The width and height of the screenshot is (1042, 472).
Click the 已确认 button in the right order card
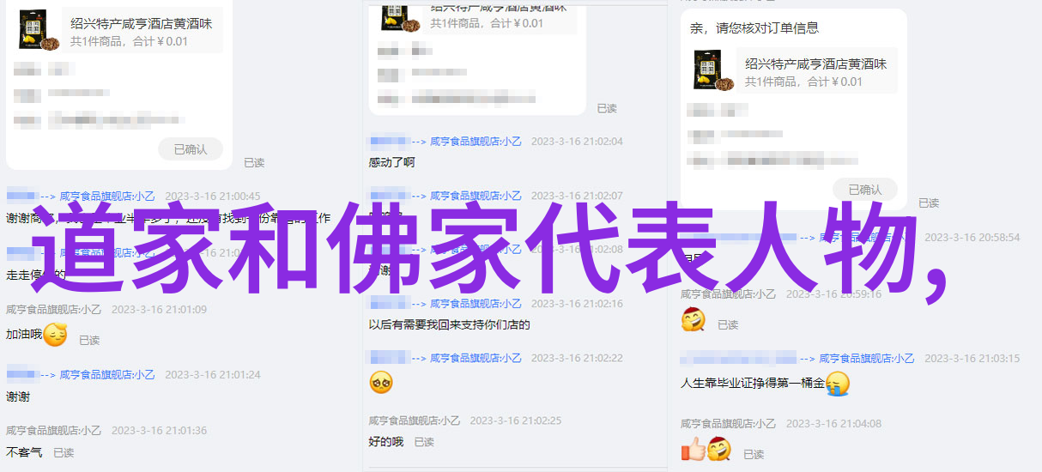(865, 190)
